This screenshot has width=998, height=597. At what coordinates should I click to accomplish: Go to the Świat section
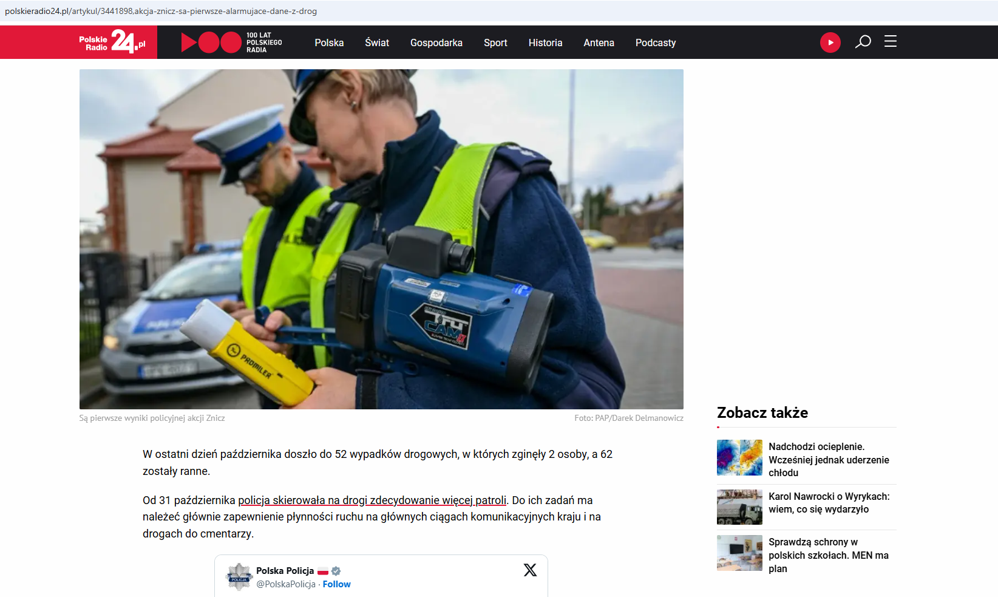click(x=377, y=43)
